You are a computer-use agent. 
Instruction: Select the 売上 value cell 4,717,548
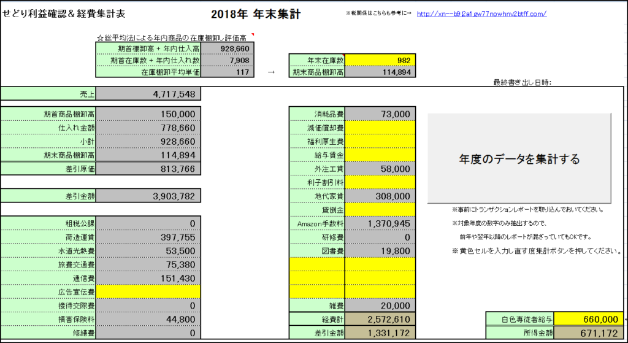pos(149,94)
